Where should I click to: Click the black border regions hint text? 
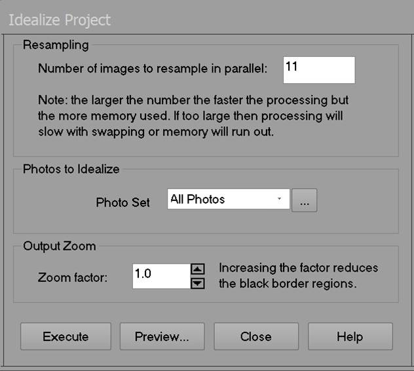(x=298, y=276)
